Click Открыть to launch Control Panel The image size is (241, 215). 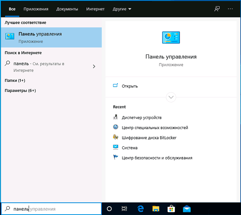[130, 86]
